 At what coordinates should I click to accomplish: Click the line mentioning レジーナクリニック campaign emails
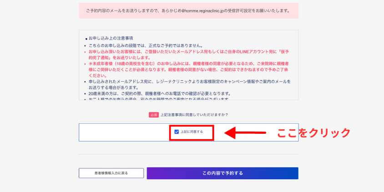(190, 84)
